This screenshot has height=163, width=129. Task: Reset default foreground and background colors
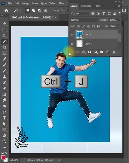coord(2,153)
